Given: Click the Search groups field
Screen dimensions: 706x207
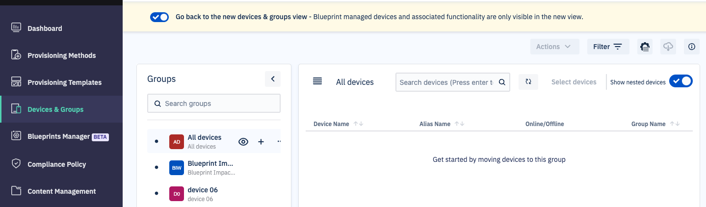Looking at the screenshot, I should [214, 103].
